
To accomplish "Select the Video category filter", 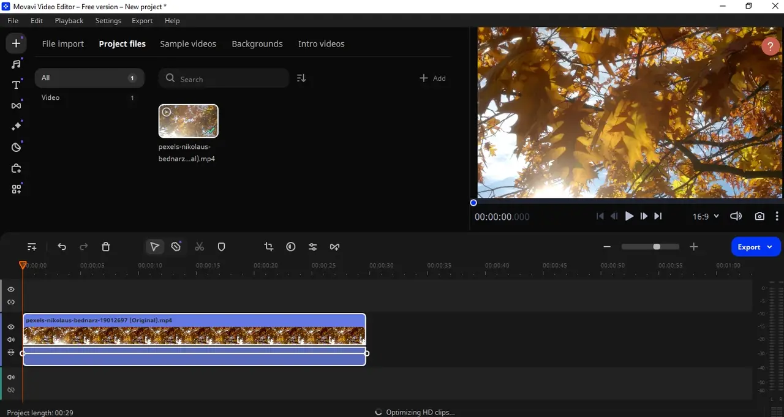I will click(89, 97).
